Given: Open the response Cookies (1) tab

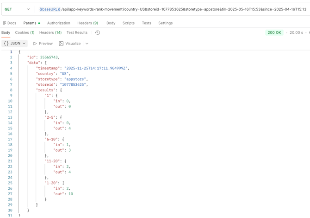Looking at the screenshot, I should click(x=25, y=33).
